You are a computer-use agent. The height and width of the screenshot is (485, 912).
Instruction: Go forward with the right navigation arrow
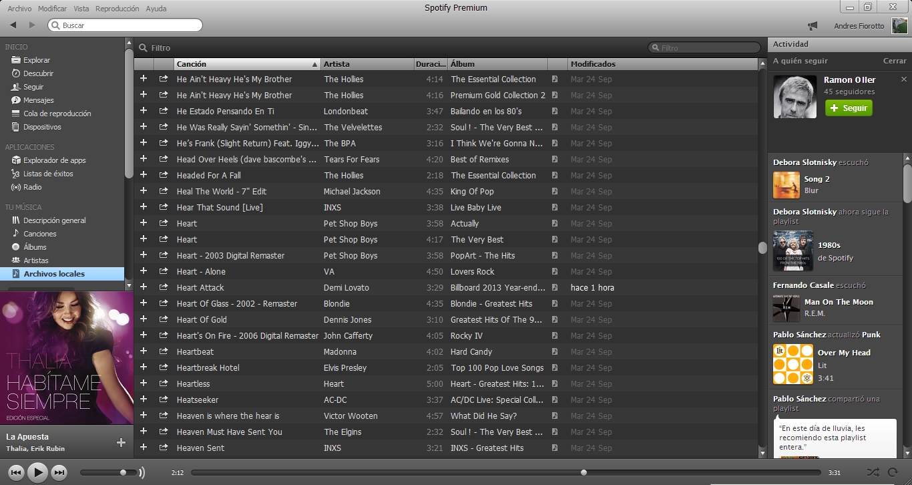click(x=32, y=25)
